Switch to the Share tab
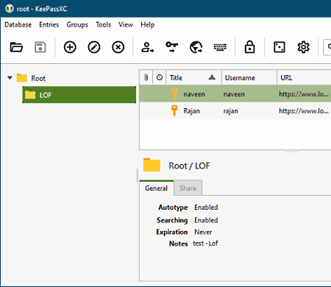The image size is (331, 287). (x=188, y=188)
